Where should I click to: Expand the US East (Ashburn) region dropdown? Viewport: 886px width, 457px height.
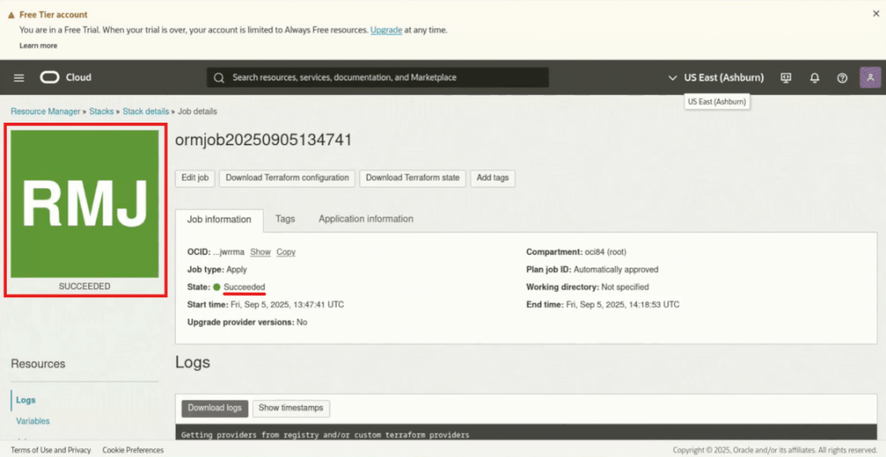coord(716,78)
